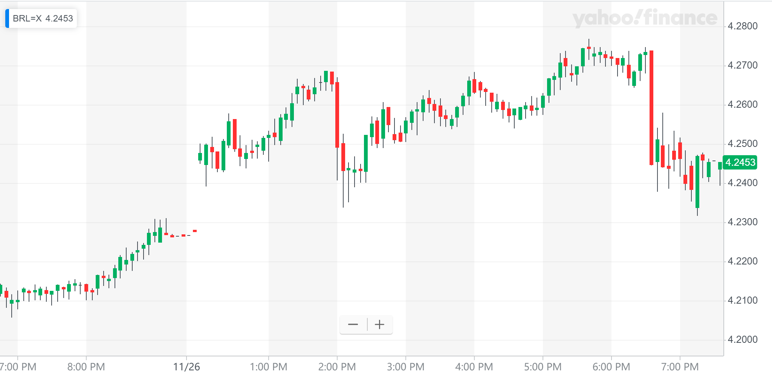Zoom out using the minus button
This screenshot has height=376, width=772.
[353, 324]
